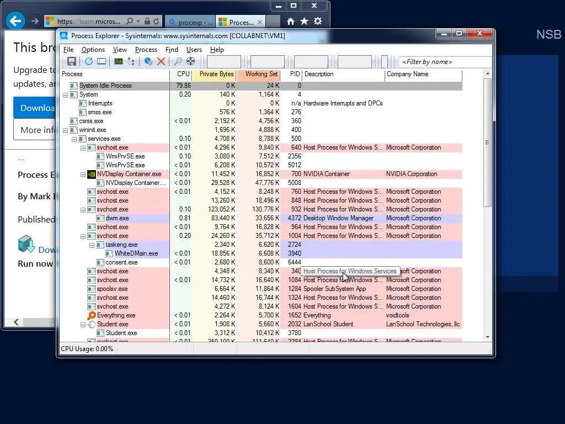The image size is (565, 424).
Task: Sort by Private Bytes column header
Action: point(214,74)
